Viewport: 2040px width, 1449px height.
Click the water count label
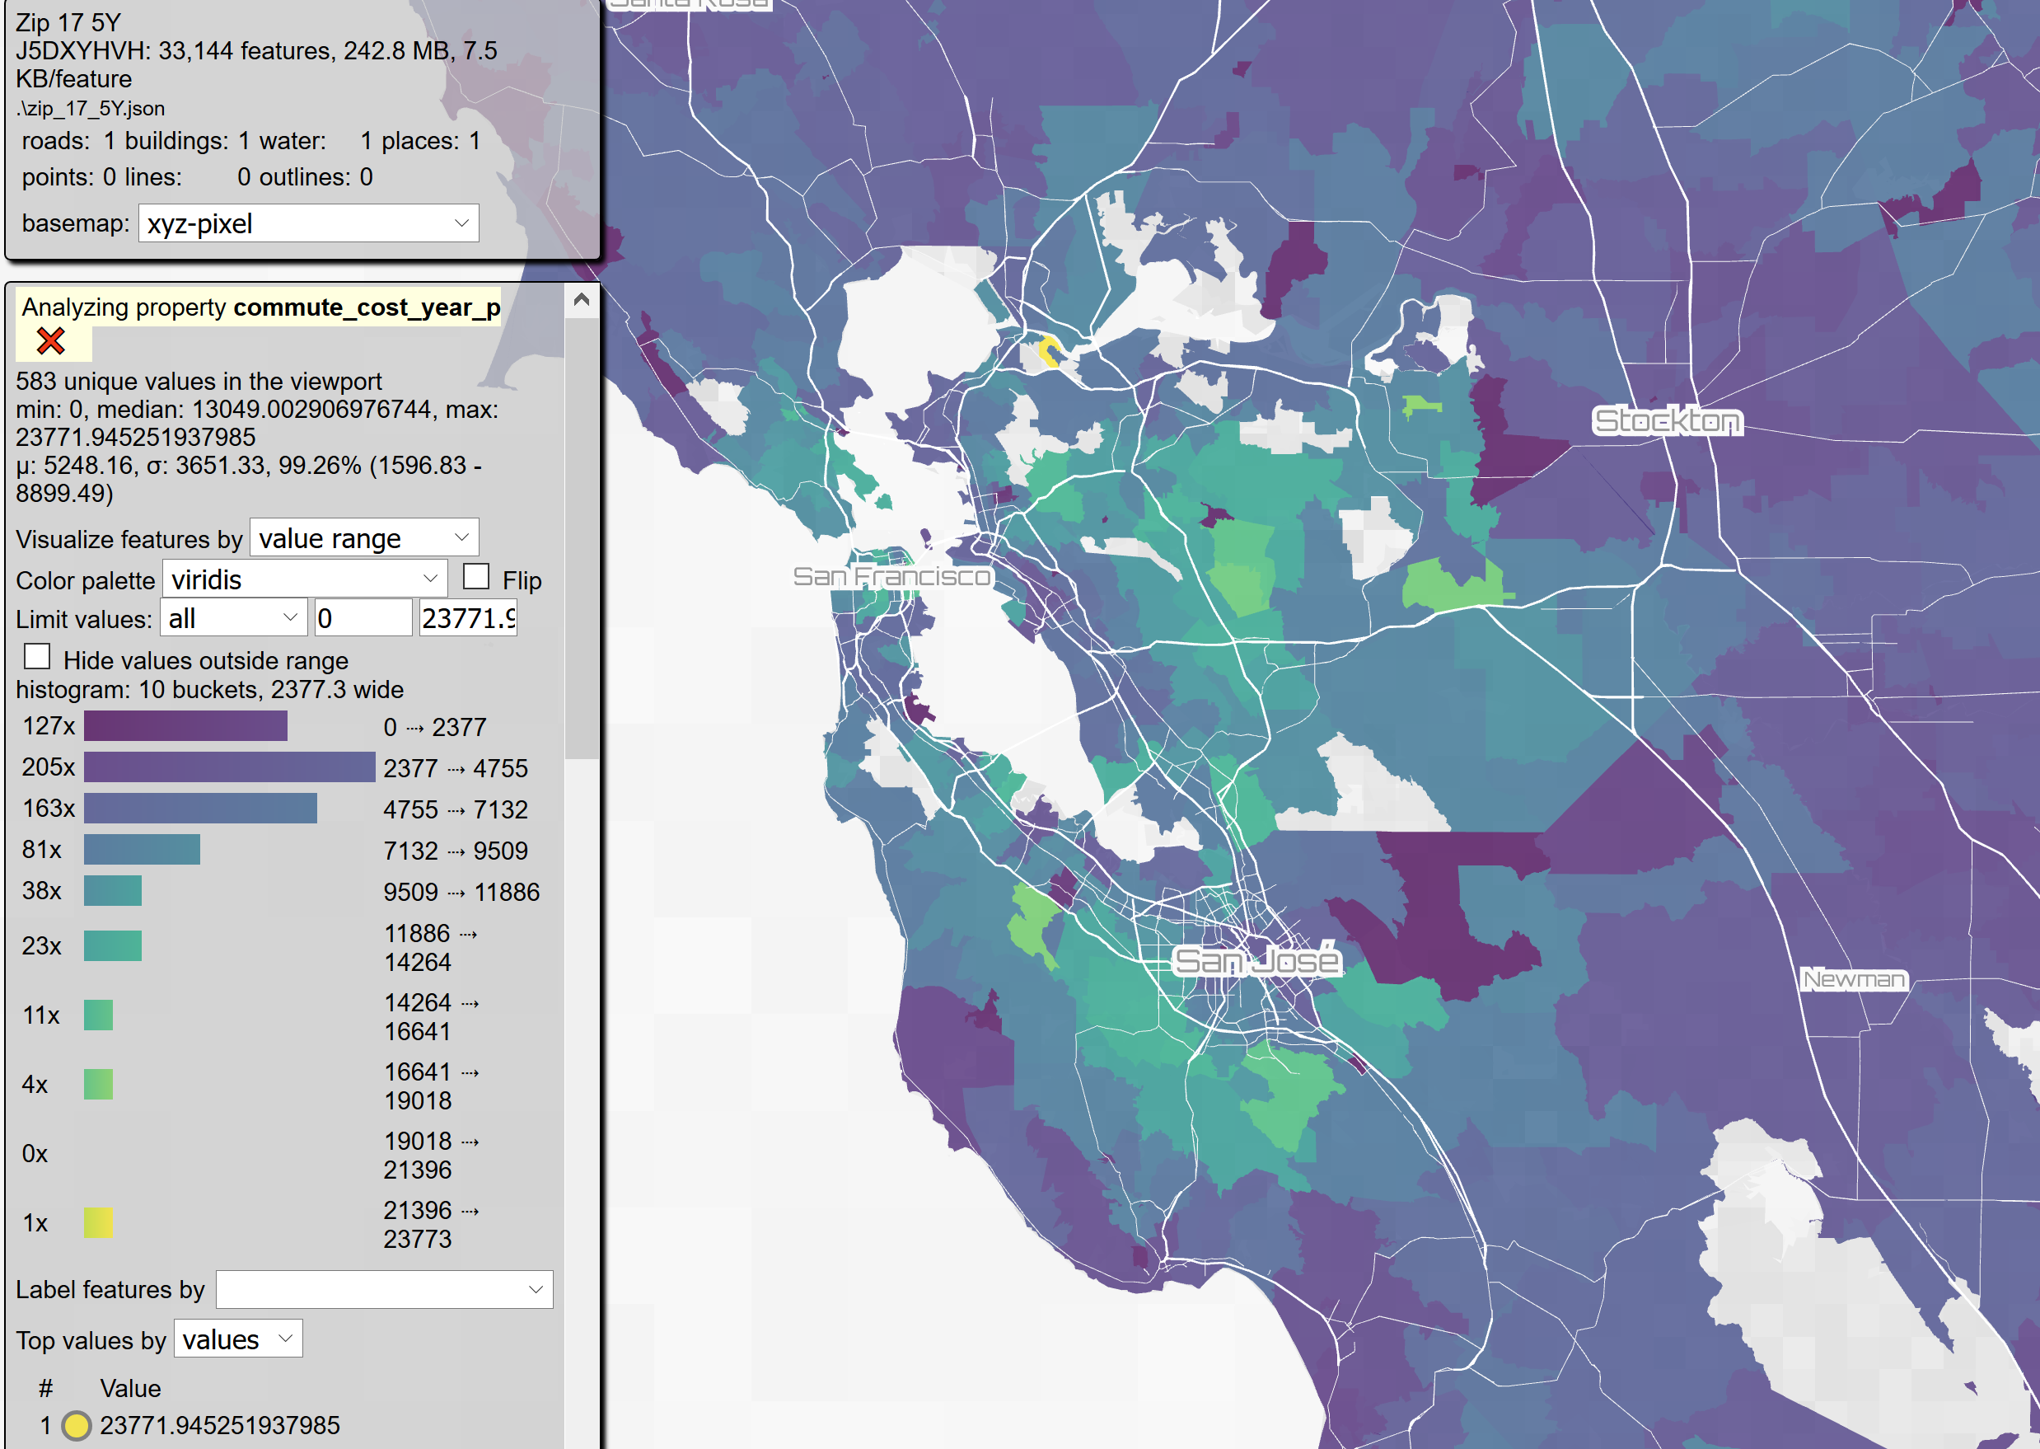[291, 141]
